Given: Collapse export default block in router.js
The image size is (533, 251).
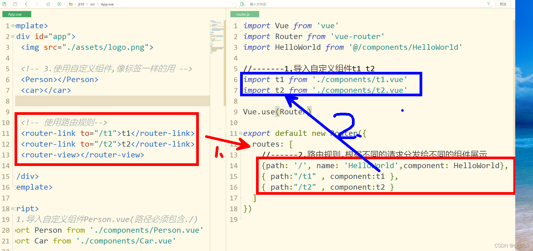Looking at the screenshot, I should point(241,133).
